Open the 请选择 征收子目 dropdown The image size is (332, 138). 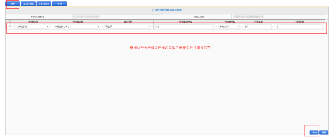click(x=128, y=26)
